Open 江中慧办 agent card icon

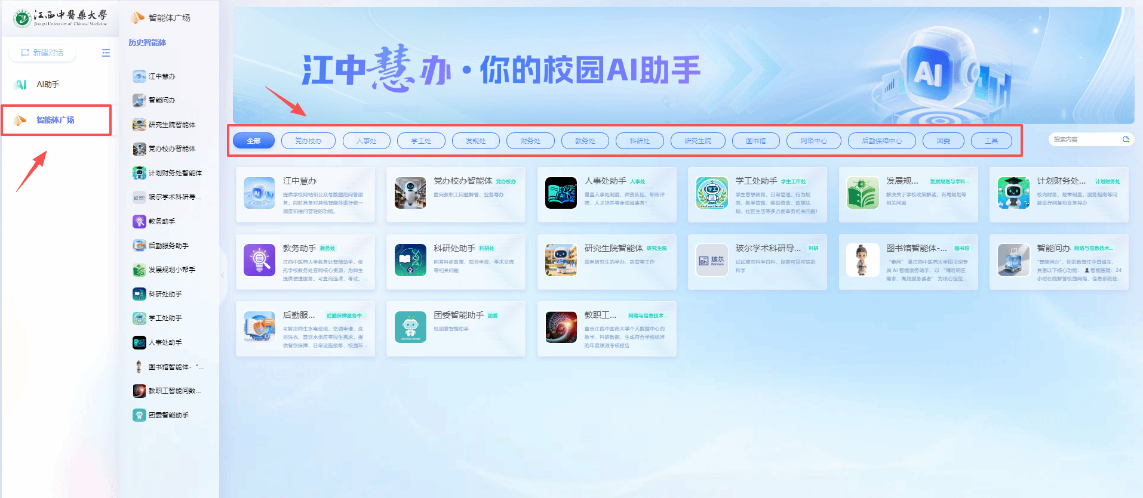click(x=259, y=193)
